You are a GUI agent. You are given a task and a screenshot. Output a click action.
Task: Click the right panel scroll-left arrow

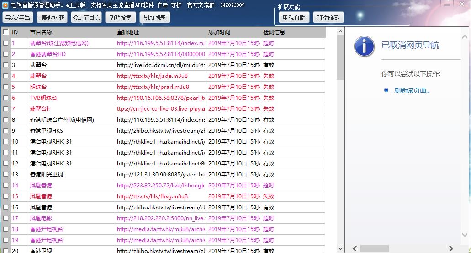(x=355, y=248)
